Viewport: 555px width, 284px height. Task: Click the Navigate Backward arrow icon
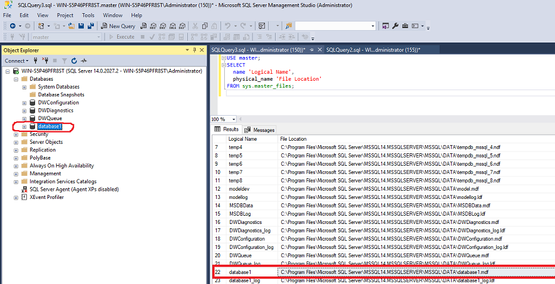[13, 26]
